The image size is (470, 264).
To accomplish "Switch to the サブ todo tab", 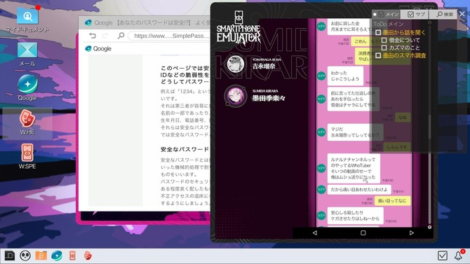I will pyautogui.click(x=417, y=15).
